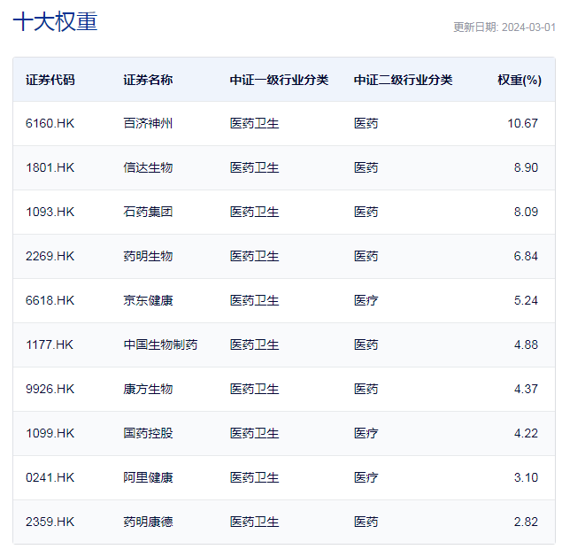Select the name 百济神州

[x=148, y=123]
